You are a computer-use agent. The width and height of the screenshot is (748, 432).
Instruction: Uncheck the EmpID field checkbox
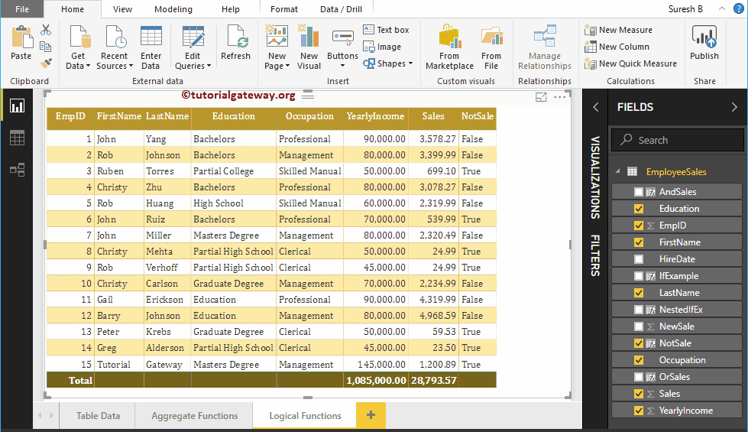tap(639, 226)
